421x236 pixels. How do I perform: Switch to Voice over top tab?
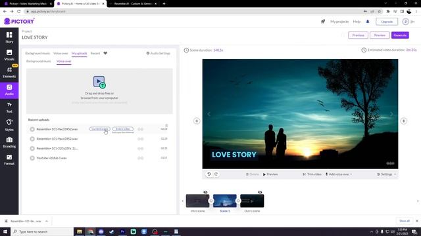pyautogui.click(x=61, y=53)
